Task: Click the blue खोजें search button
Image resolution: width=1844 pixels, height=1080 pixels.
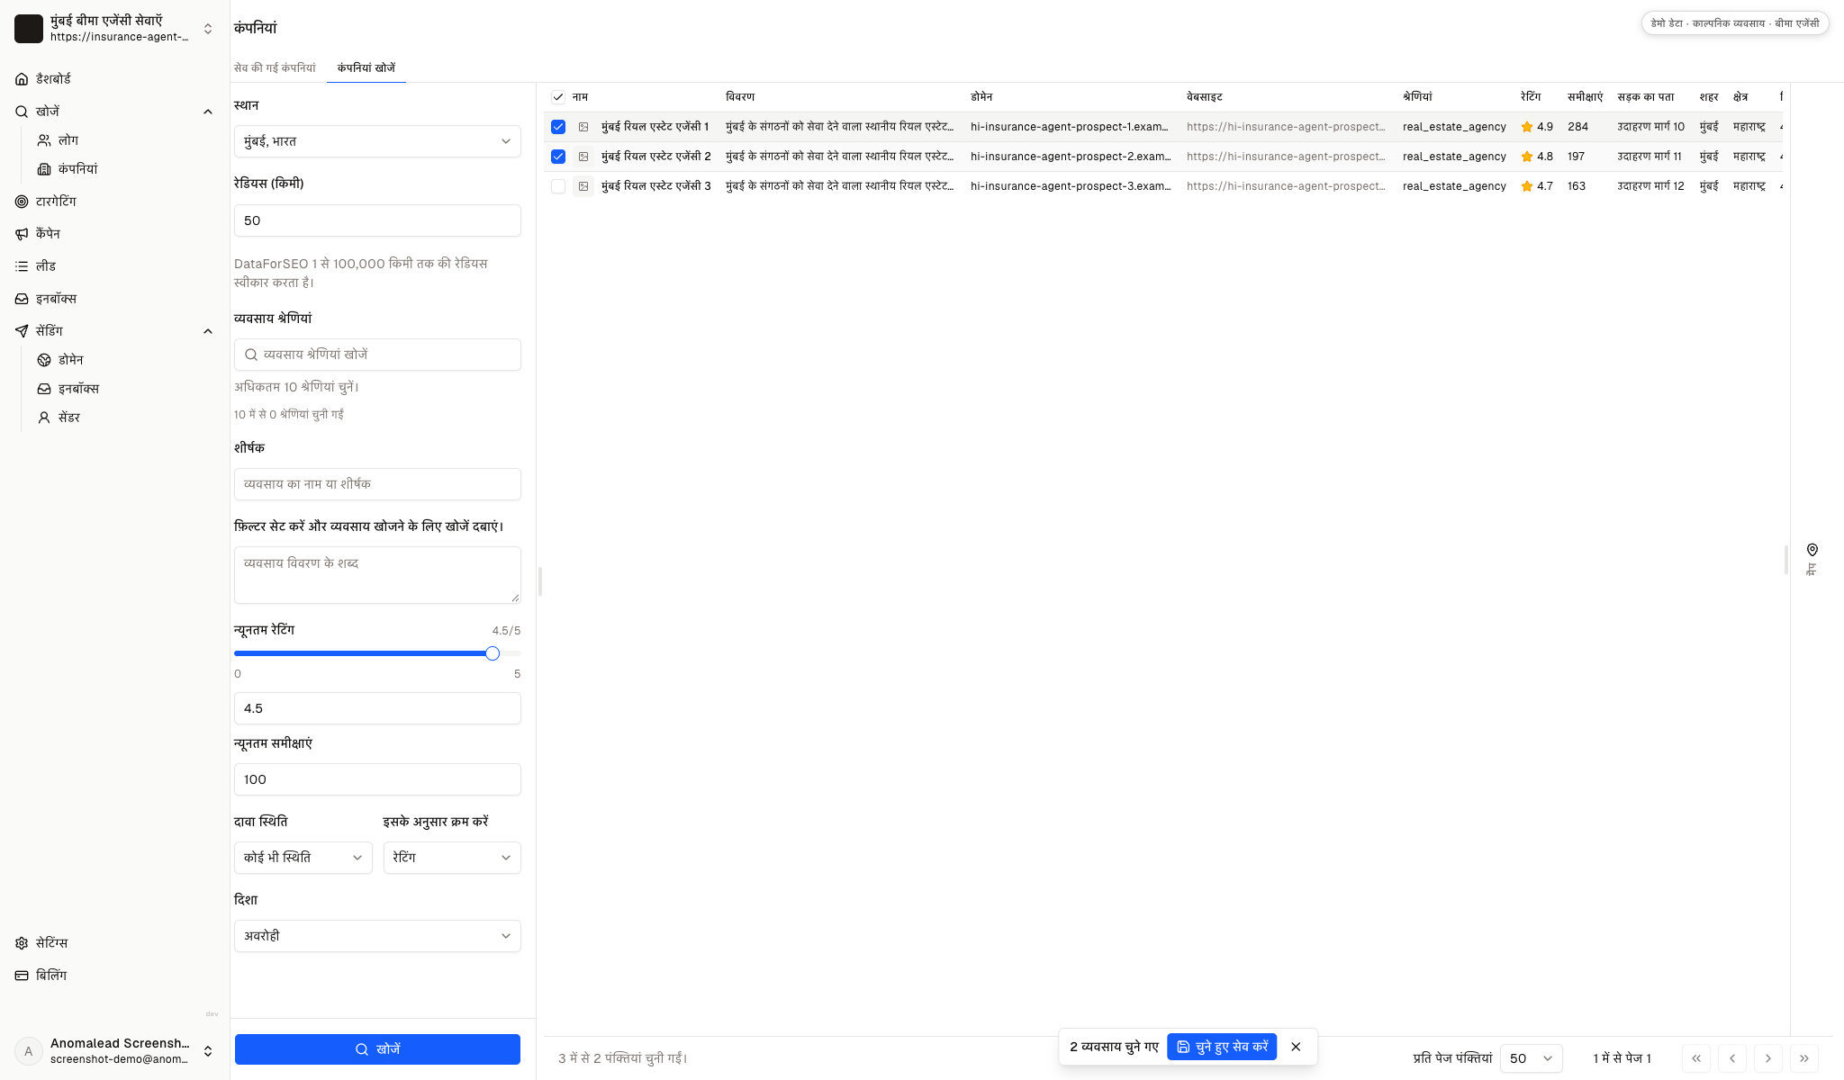Action: (377, 1049)
